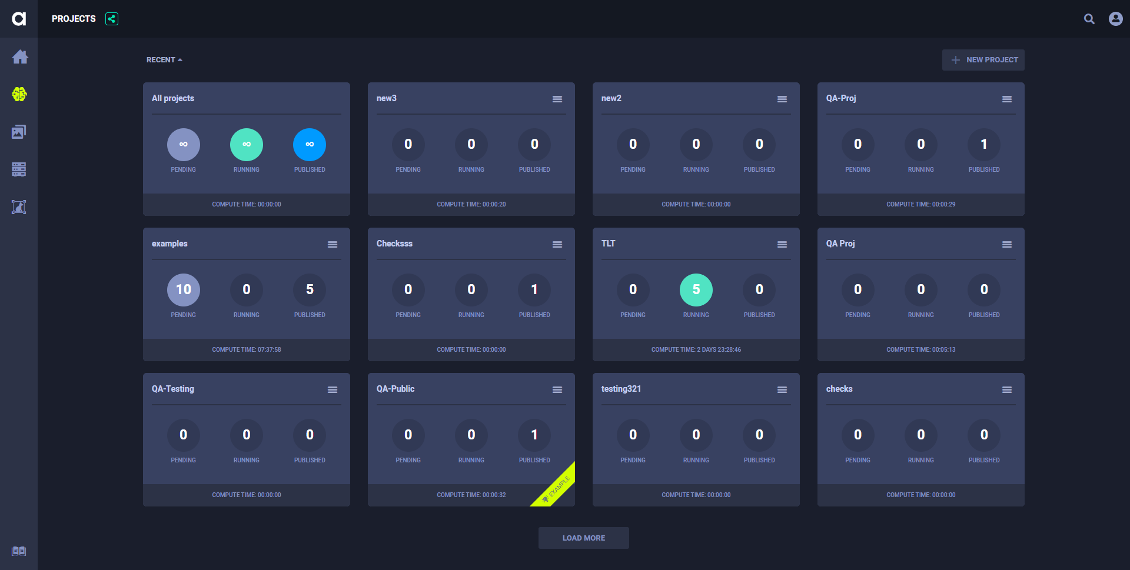1130x570 pixels.
Task: Click the ClearML logo in the corner
Action: tap(19, 19)
